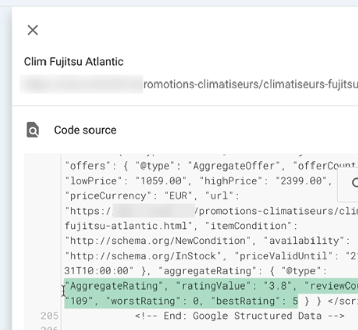The height and width of the screenshot is (330, 358).
Task: Click the "priceCurrency": "EUR" text
Action: (x=128, y=196)
